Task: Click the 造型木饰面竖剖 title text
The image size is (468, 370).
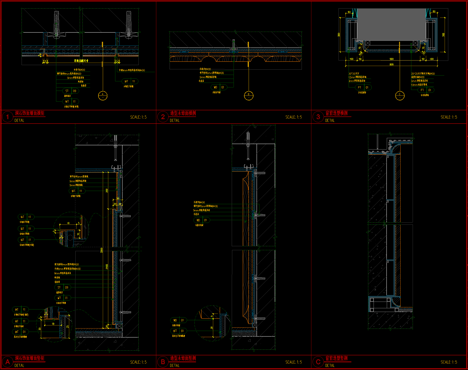Action: (x=183, y=358)
